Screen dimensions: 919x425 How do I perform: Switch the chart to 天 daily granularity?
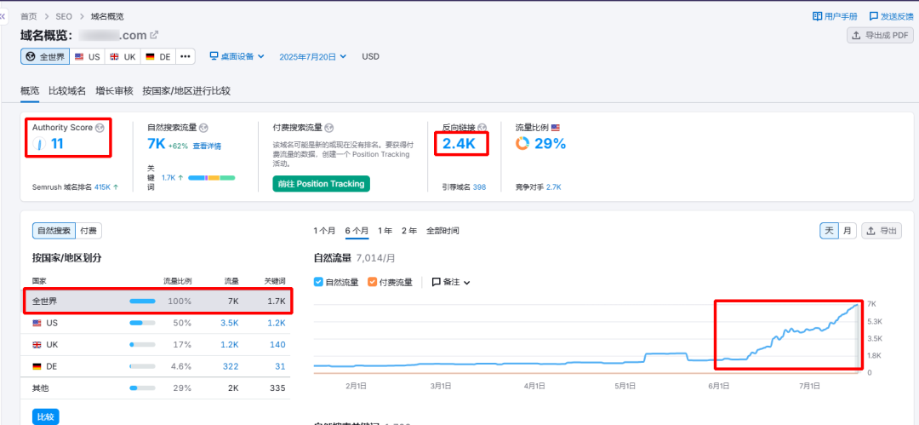coord(829,231)
